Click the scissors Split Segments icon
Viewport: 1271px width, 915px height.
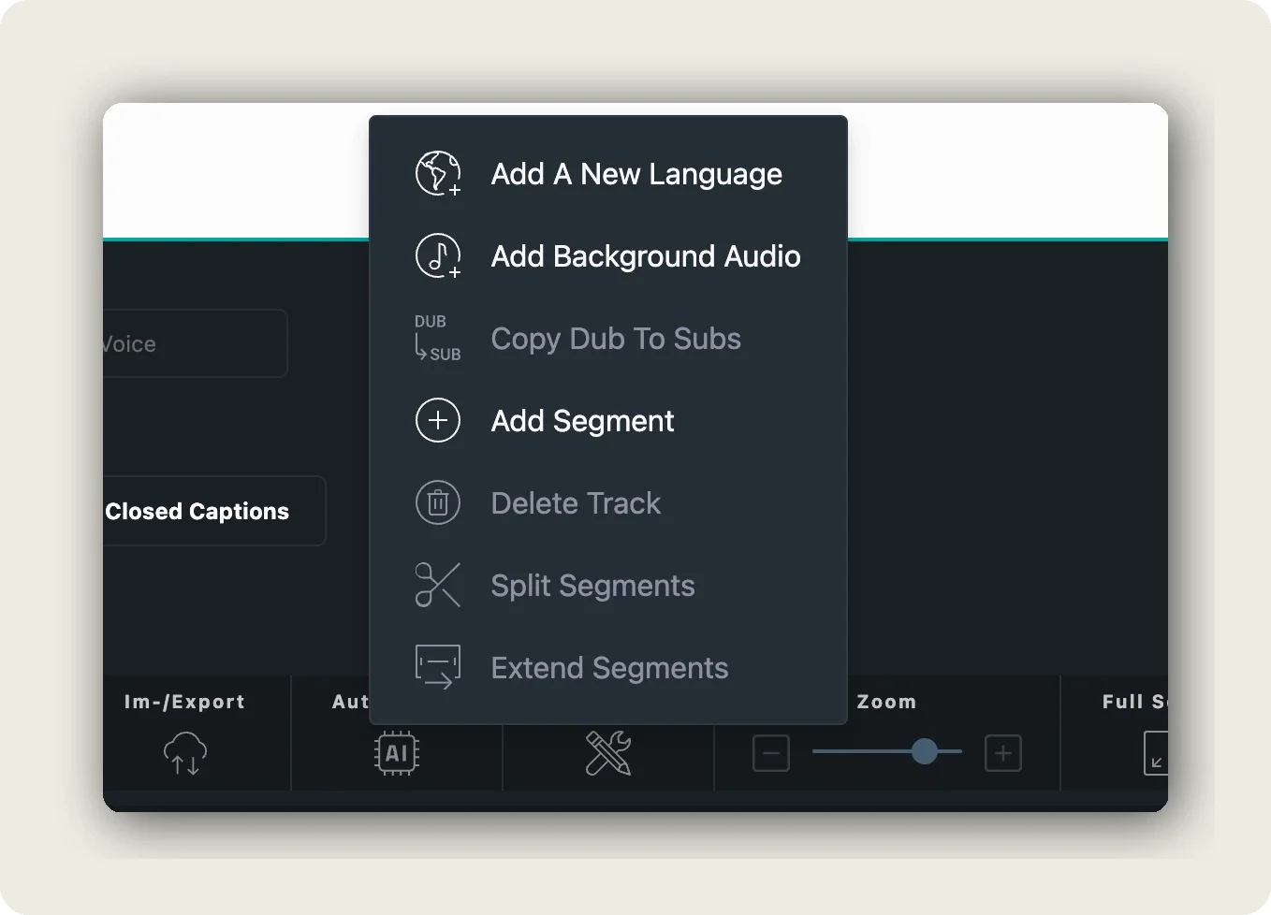pyautogui.click(x=438, y=585)
